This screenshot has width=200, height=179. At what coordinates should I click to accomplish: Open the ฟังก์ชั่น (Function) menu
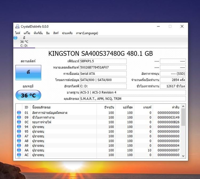(38, 33)
